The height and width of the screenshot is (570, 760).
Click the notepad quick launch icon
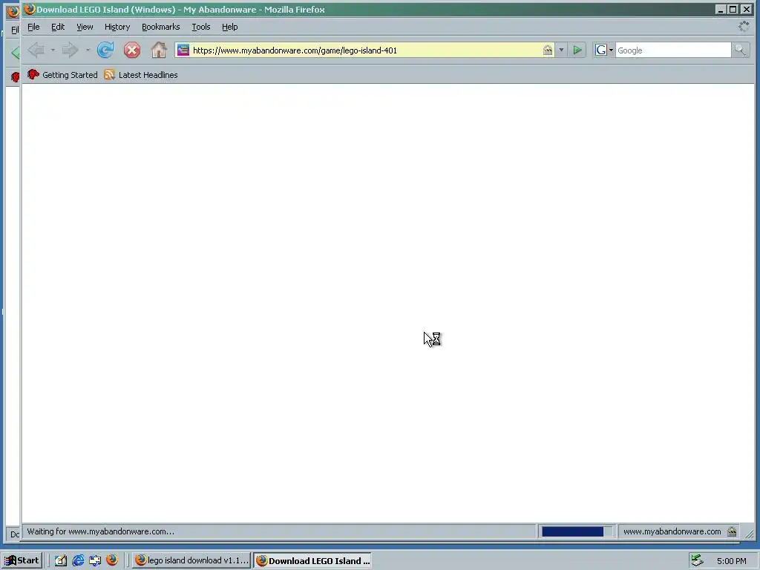61,560
